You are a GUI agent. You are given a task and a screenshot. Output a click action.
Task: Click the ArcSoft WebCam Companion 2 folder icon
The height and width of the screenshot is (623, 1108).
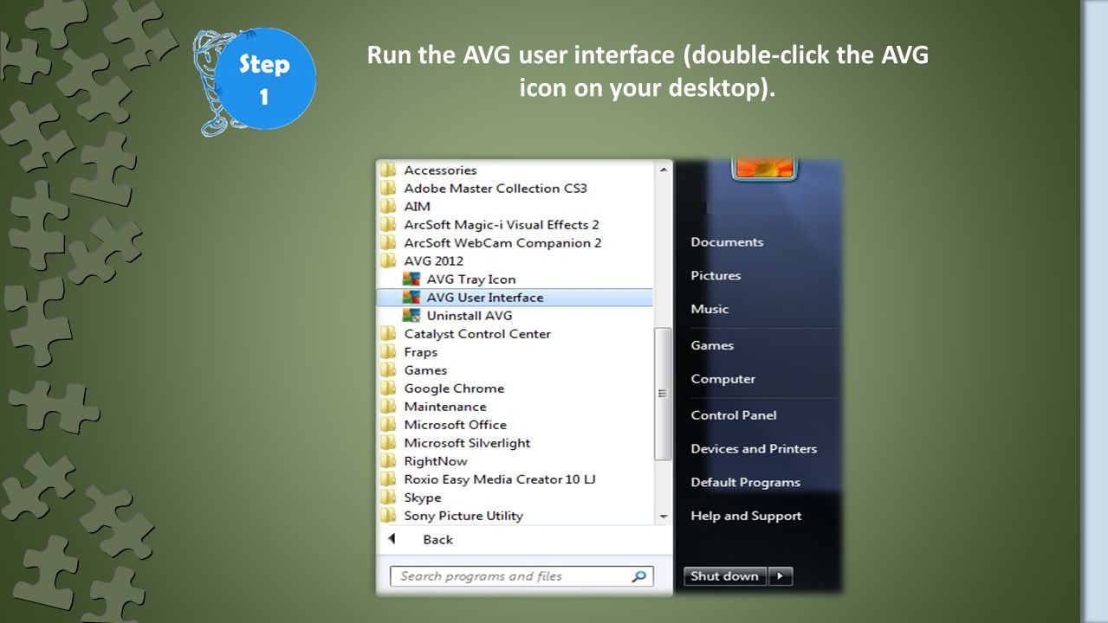coord(388,243)
